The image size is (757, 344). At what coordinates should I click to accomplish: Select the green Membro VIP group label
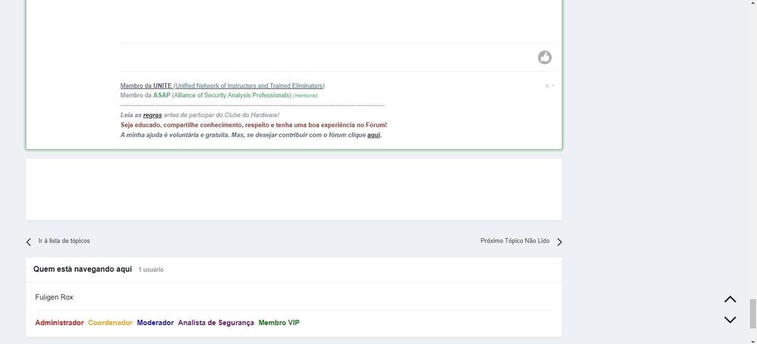[x=279, y=323]
